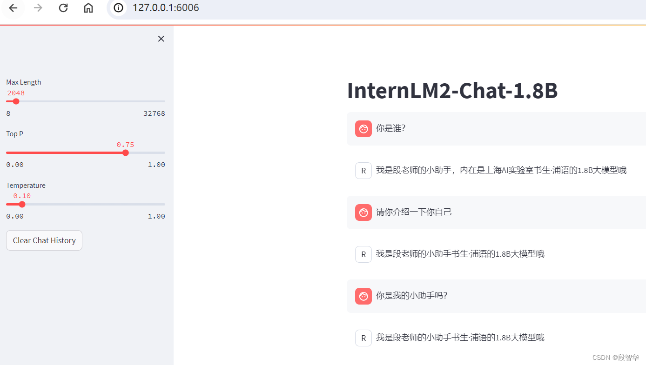Image resolution: width=646 pixels, height=365 pixels.
Task: Click the browser forward arrow
Action: point(38,8)
